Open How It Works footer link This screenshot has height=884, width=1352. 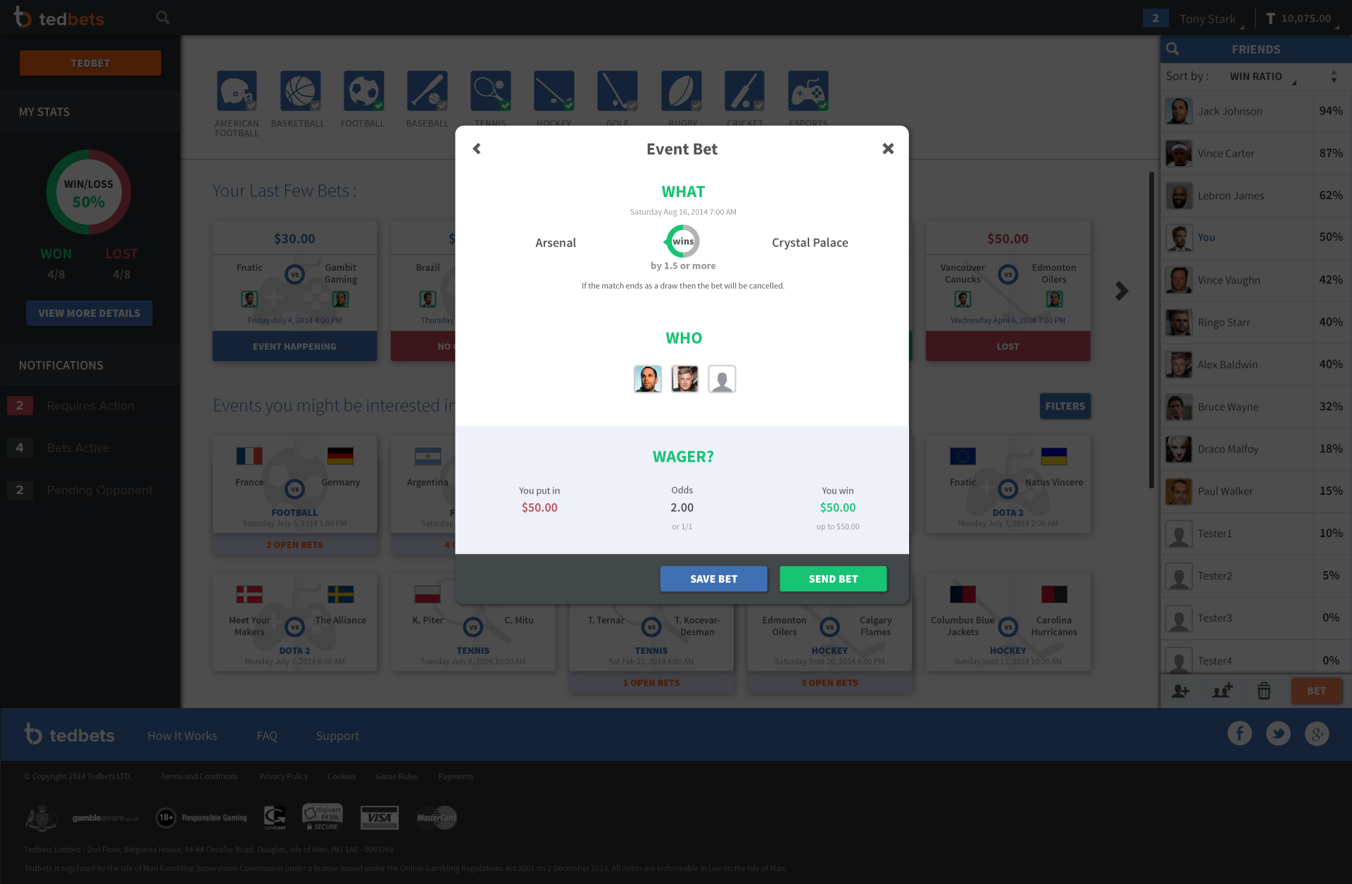[182, 735]
